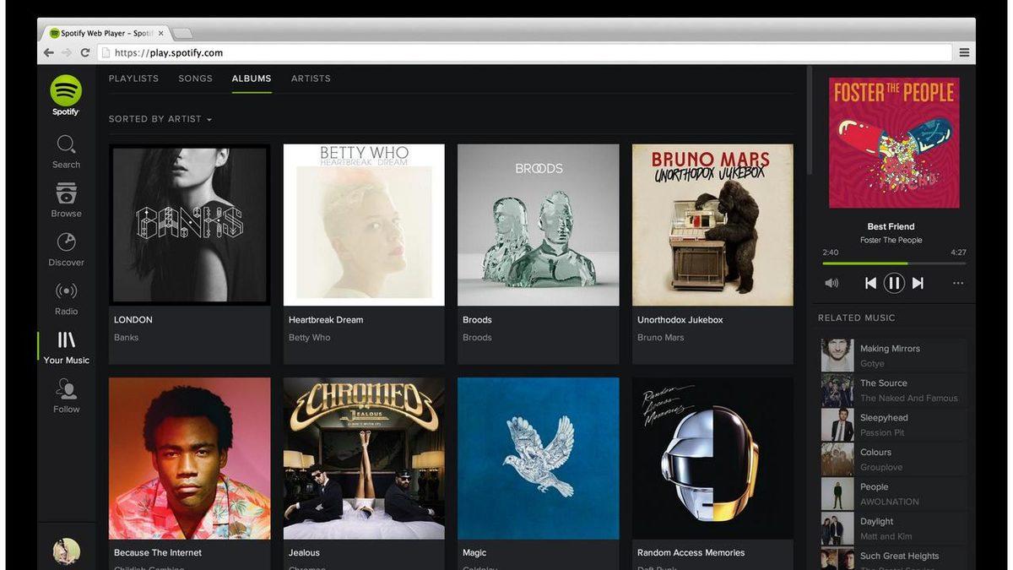Switch to the Artists tab
Viewport: 1013px width, 570px height.
click(x=311, y=79)
